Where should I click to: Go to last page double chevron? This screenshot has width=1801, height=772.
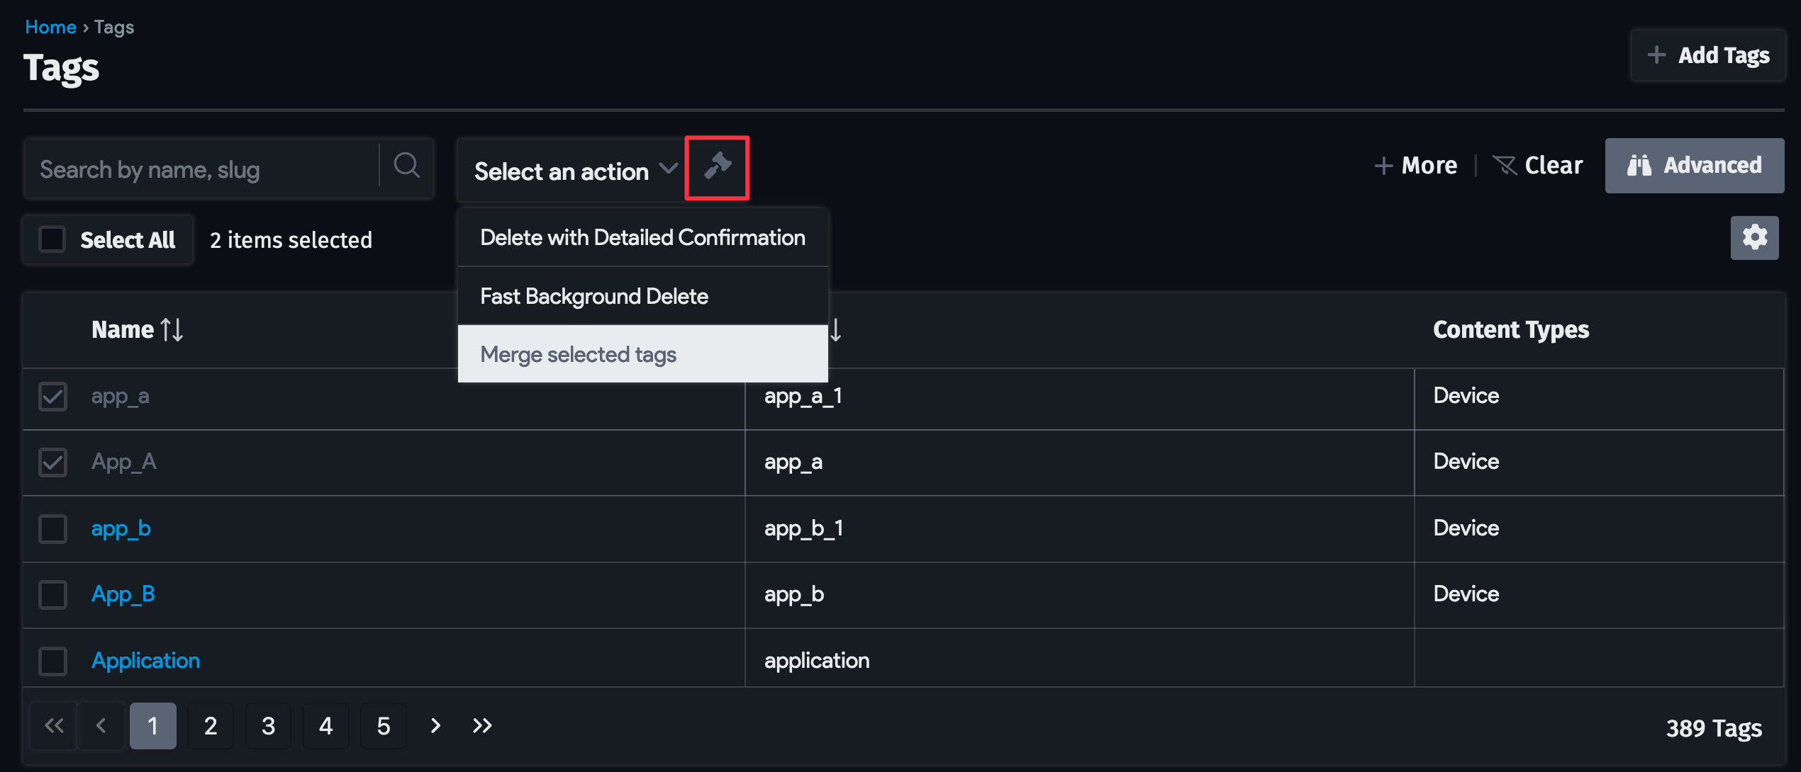[482, 726]
